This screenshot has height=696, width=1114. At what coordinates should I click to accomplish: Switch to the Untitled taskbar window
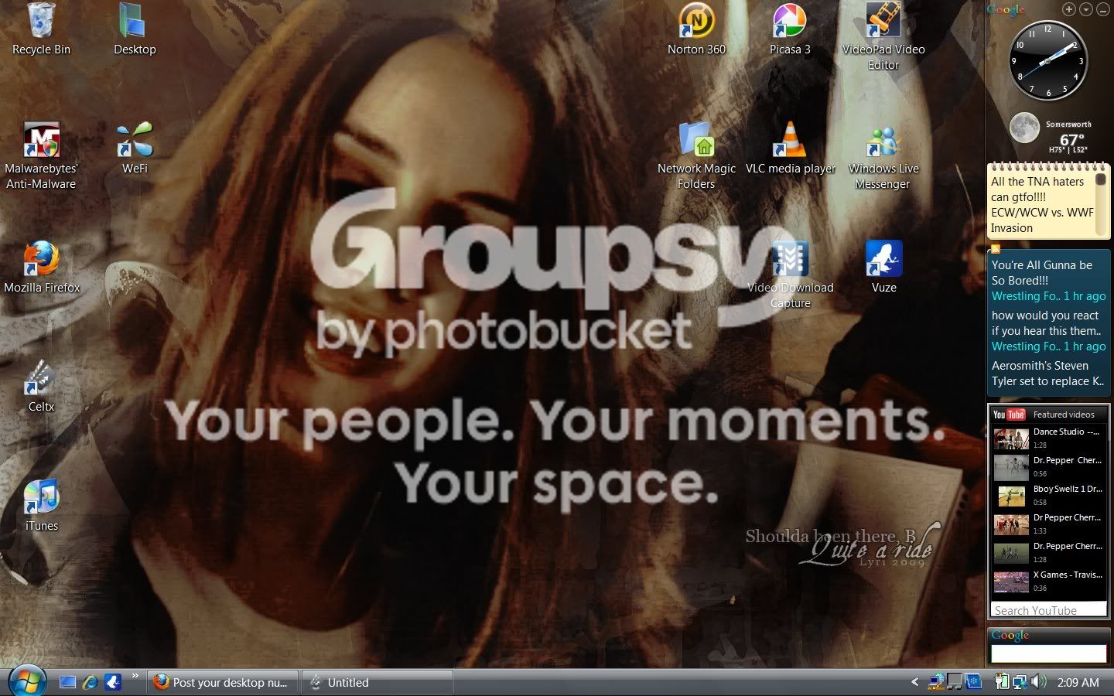tap(377, 682)
